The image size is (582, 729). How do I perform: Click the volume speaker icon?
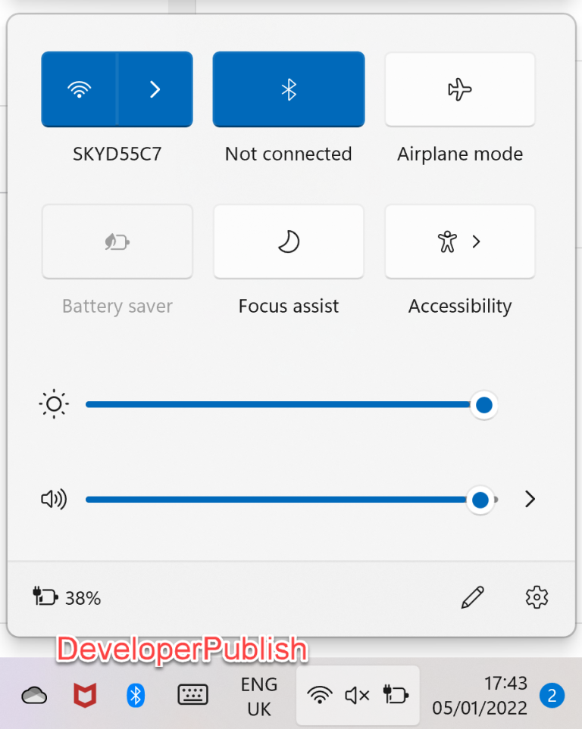(53, 499)
